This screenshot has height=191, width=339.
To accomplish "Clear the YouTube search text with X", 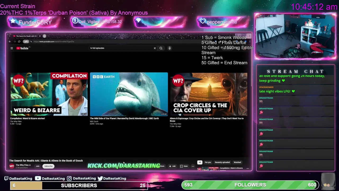I will (155, 48).
